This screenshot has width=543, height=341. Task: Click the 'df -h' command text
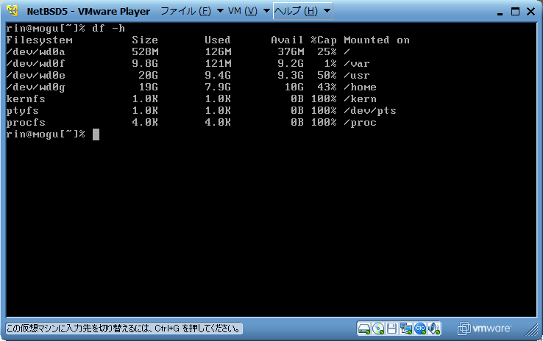coord(108,29)
